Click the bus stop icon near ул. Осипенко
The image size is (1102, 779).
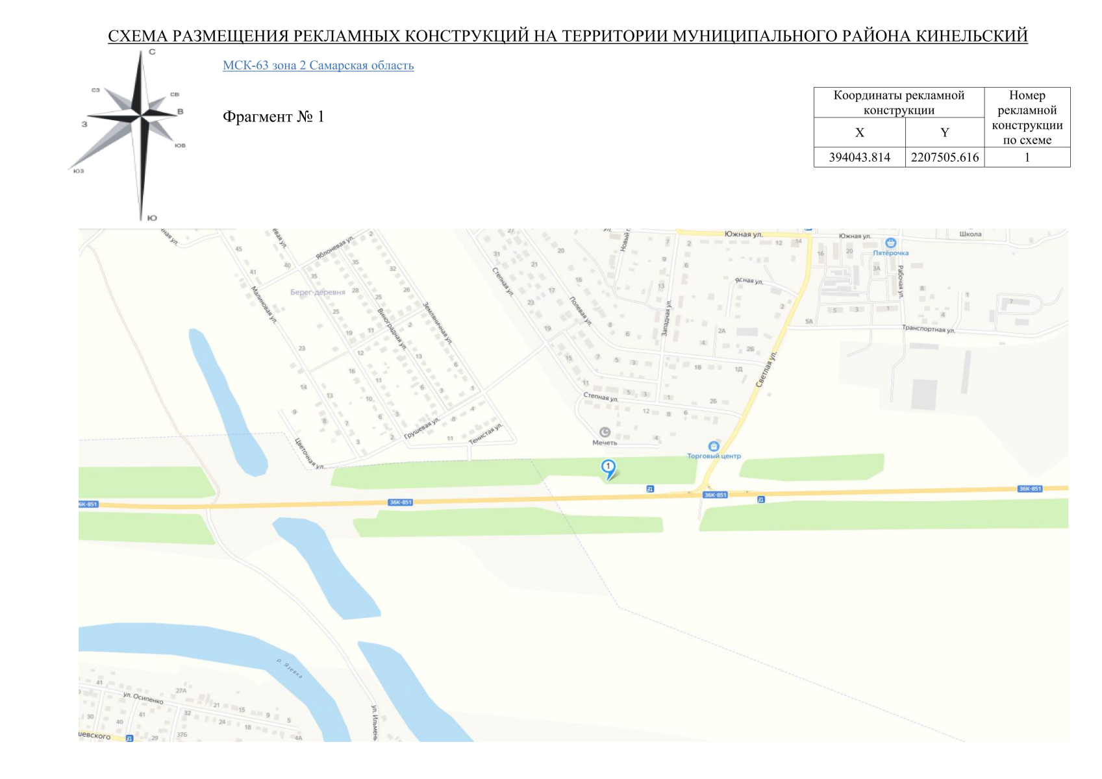[x=129, y=738]
